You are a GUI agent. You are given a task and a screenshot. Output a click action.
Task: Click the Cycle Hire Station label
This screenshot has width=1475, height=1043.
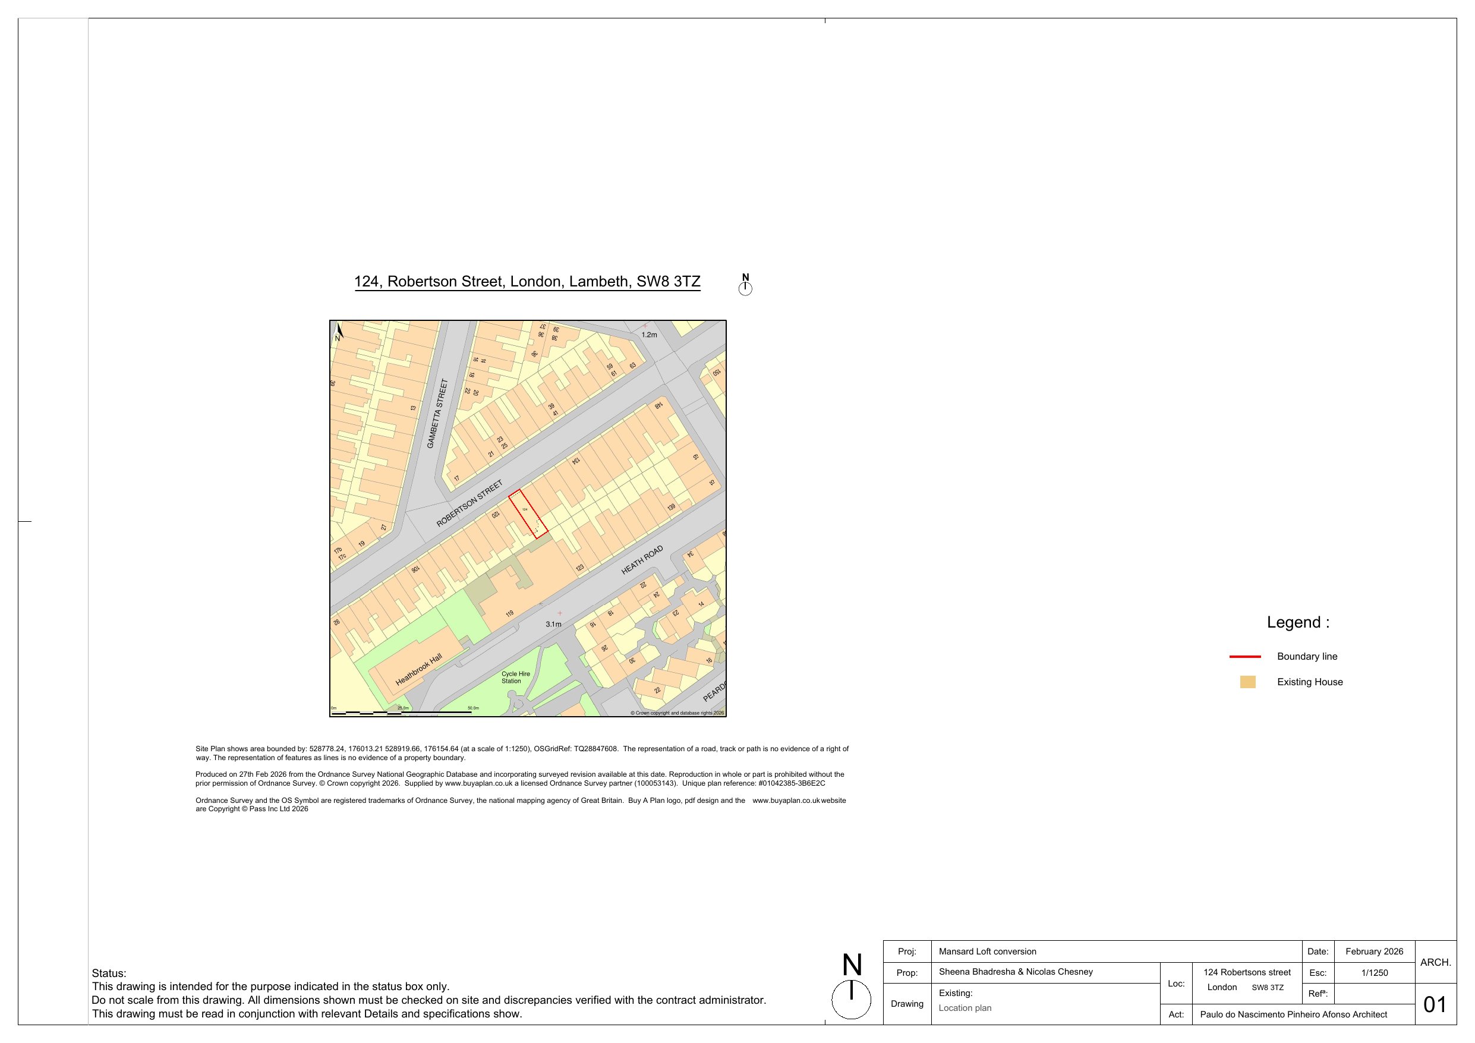515,678
